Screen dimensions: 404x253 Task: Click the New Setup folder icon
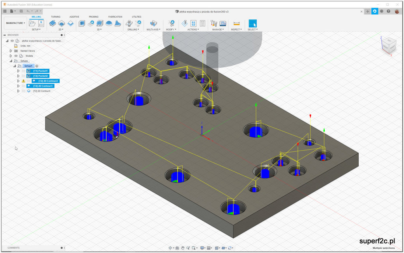click(x=32, y=24)
